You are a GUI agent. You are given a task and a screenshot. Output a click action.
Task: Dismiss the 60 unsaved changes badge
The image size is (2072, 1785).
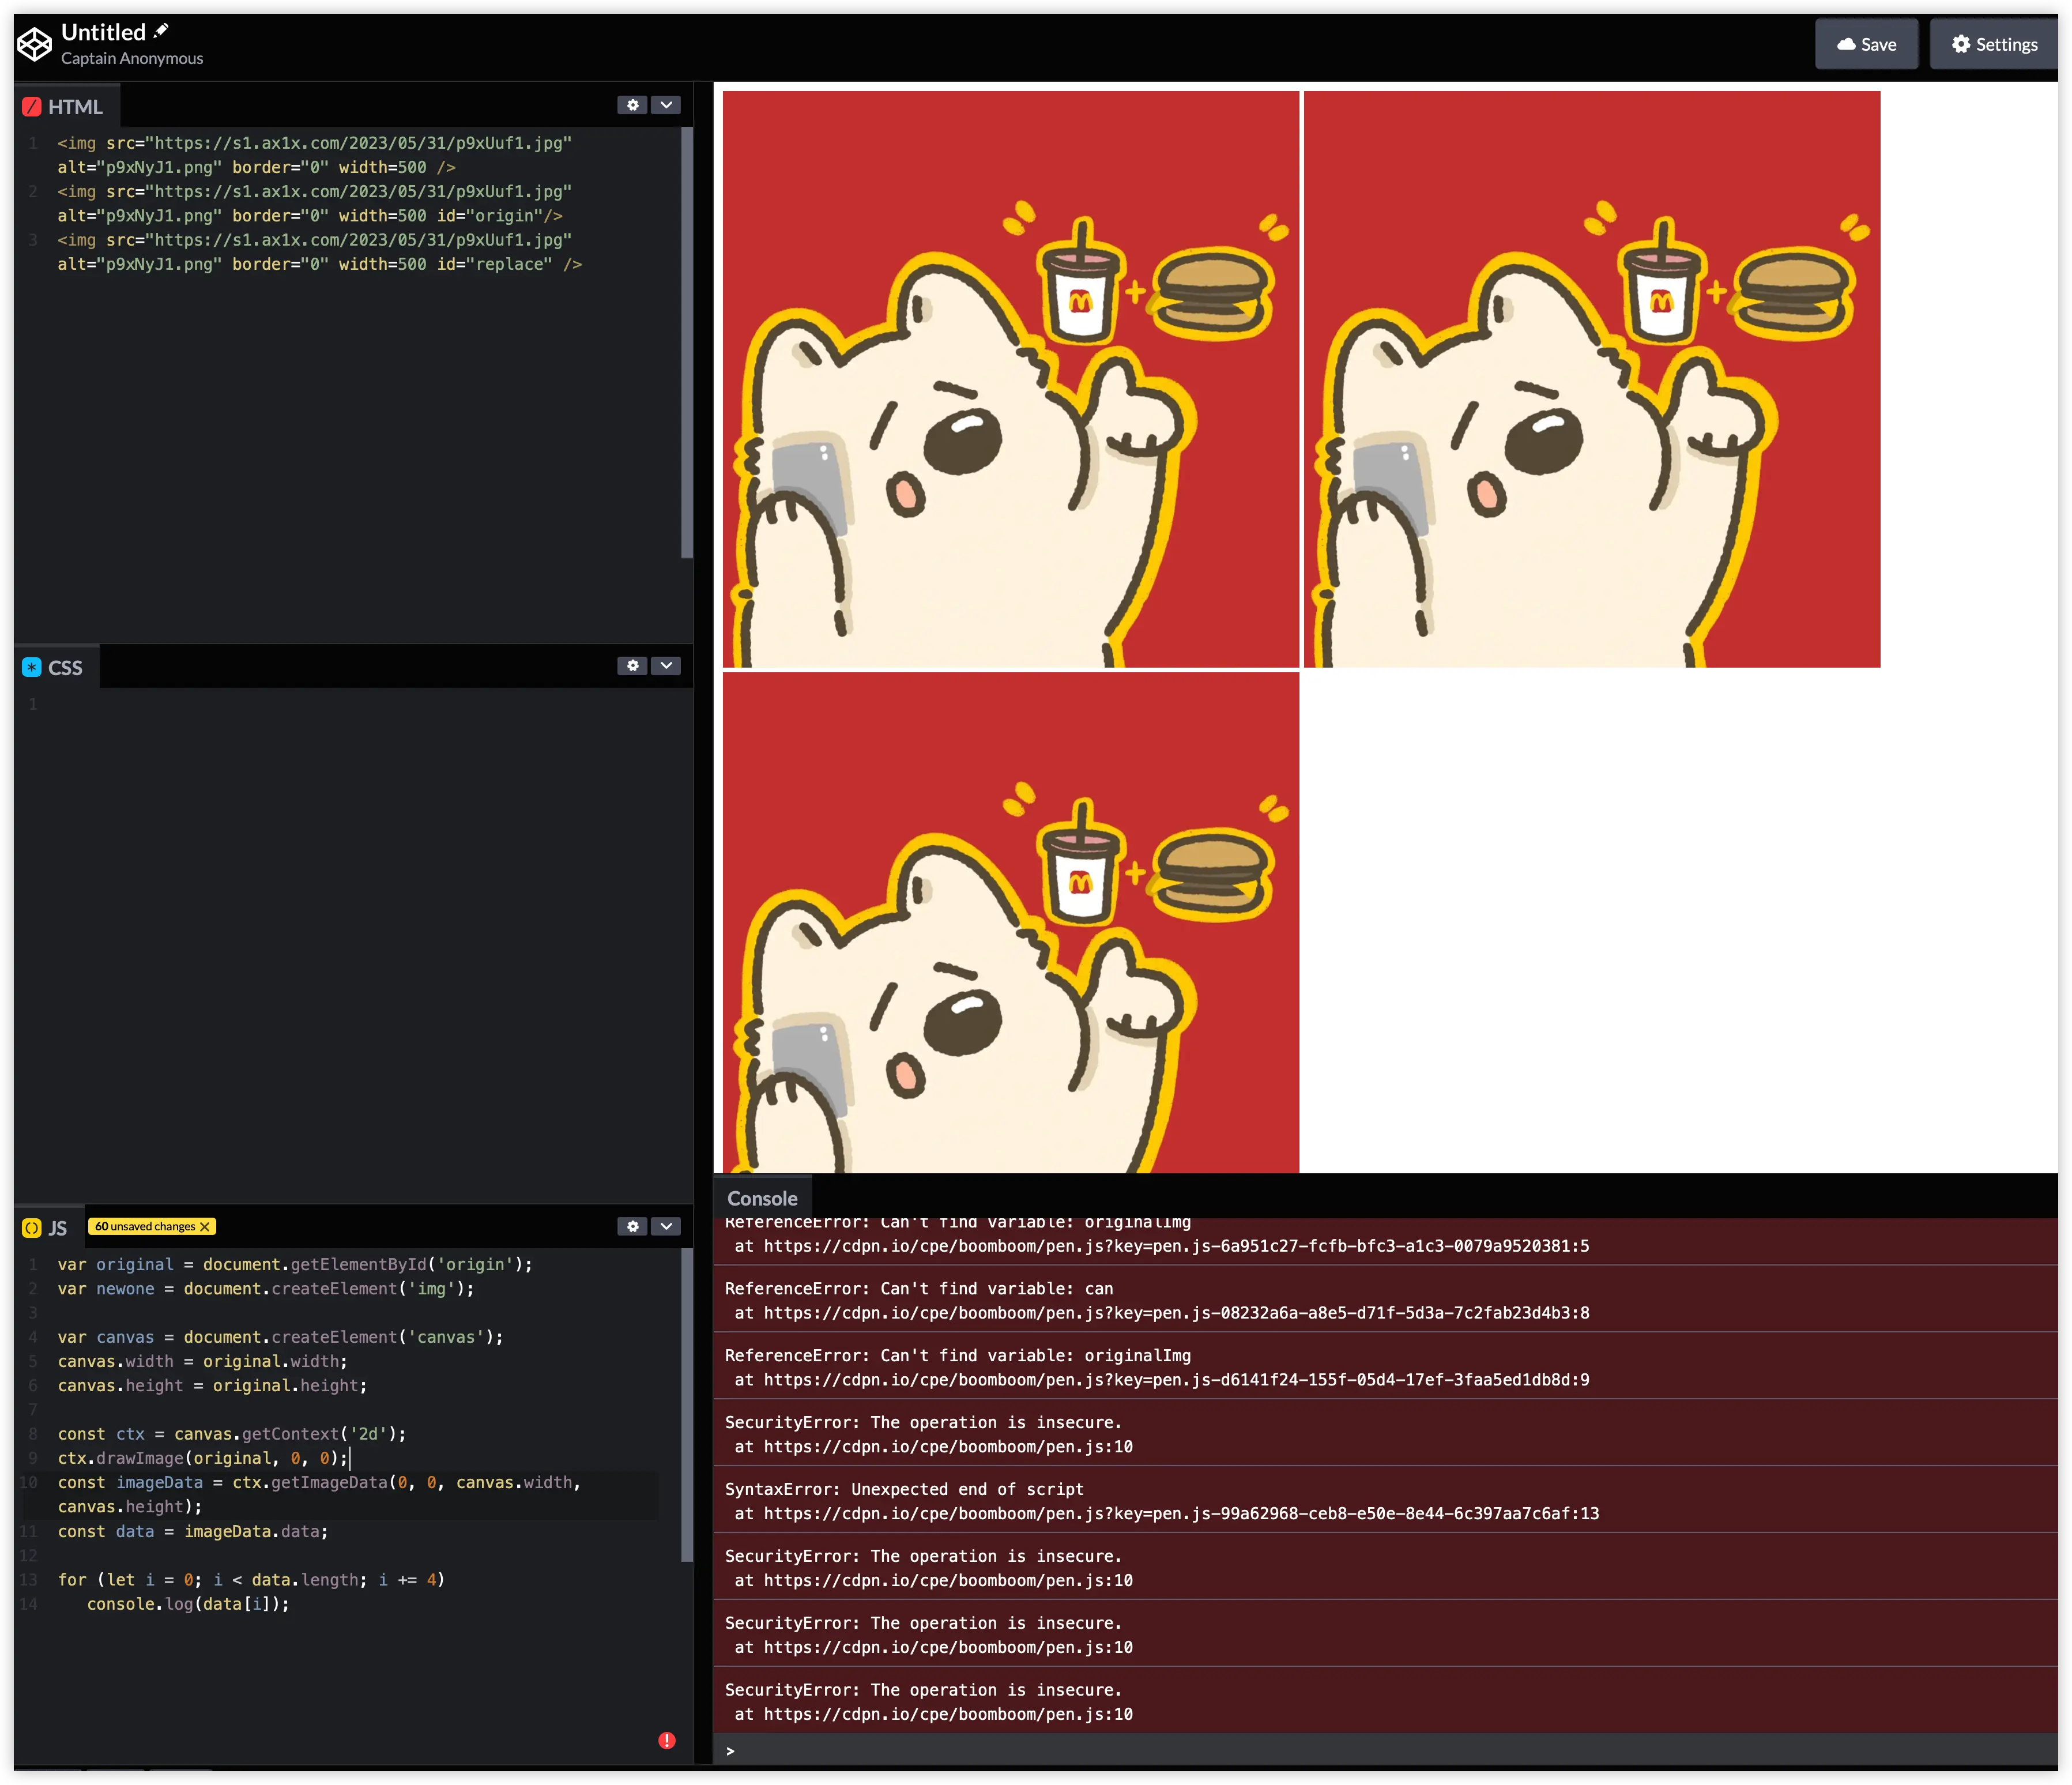click(x=205, y=1227)
